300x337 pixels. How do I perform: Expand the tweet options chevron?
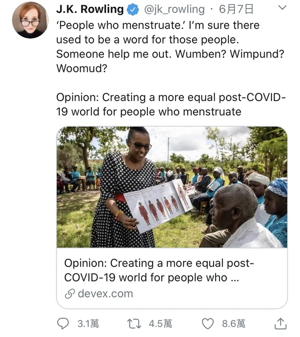(282, 8)
